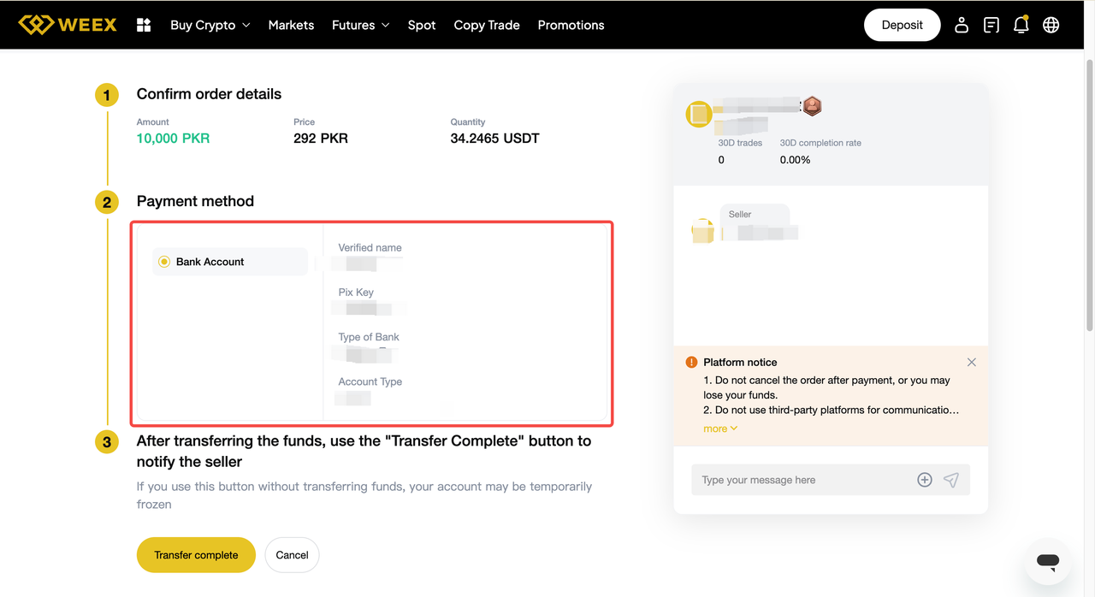Viewport: 1095px width, 597px height.
Task: Click the Cancel order button
Action: (x=292, y=555)
